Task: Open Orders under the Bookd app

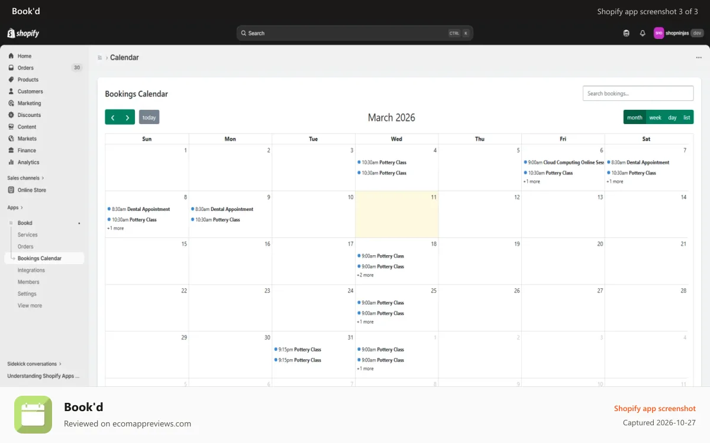Action: 25,247
